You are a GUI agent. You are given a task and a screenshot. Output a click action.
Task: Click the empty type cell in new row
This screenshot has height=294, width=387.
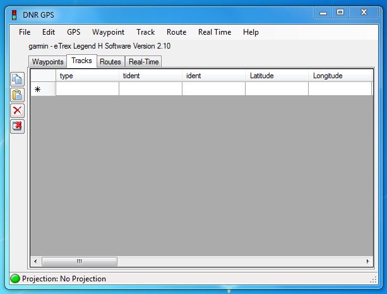pyautogui.click(x=87, y=88)
